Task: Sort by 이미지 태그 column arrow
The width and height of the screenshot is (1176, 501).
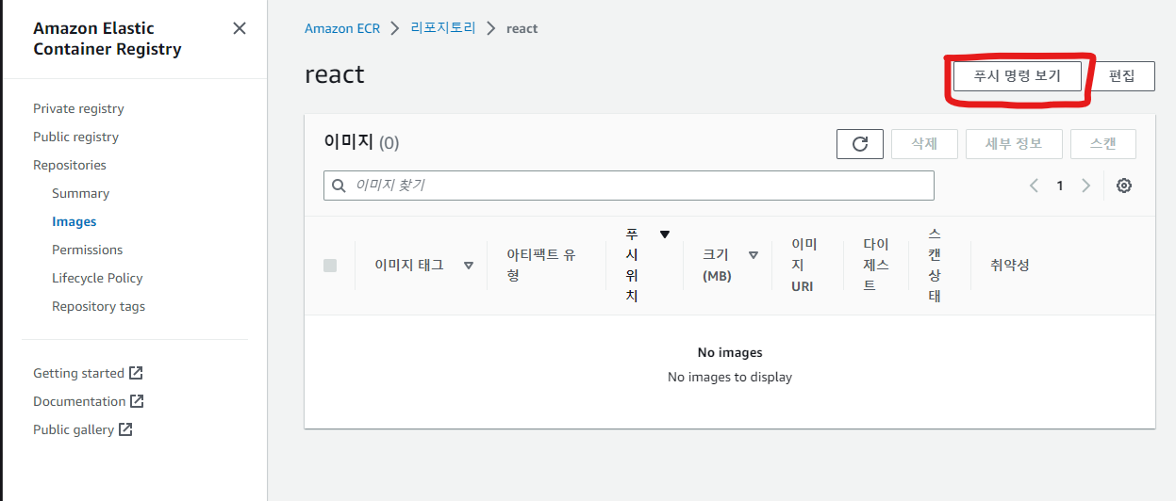Action: [x=469, y=266]
